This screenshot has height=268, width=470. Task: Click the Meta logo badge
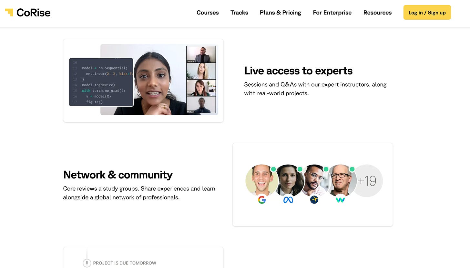click(288, 200)
